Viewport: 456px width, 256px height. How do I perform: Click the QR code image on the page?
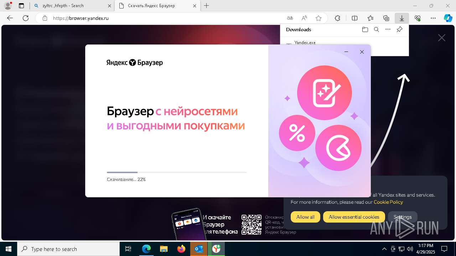[252, 224]
